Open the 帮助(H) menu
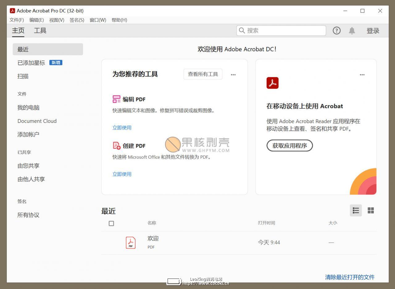Viewport: 395px width, 289px height. coord(119,20)
